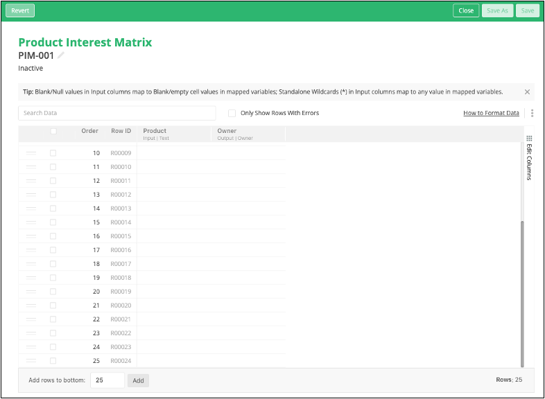Click the drag handle for row R00018

coord(31,278)
